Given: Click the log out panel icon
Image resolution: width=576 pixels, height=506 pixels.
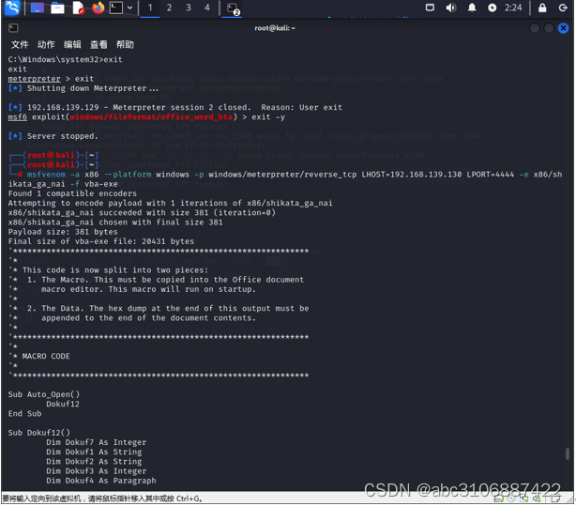Looking at the screenshot, I should point(563,8).
